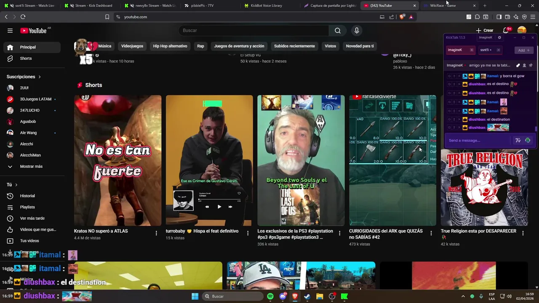Click Windows taskbar 'Buscar' search box
Viewport: 539px width, 303px height.
(x=232, y=296)
